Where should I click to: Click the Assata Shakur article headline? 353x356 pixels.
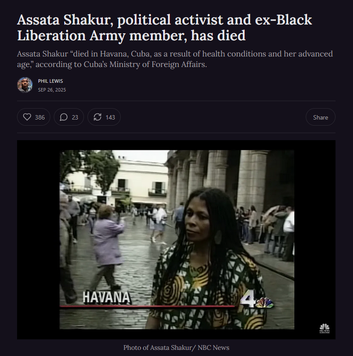coord(164,28)
